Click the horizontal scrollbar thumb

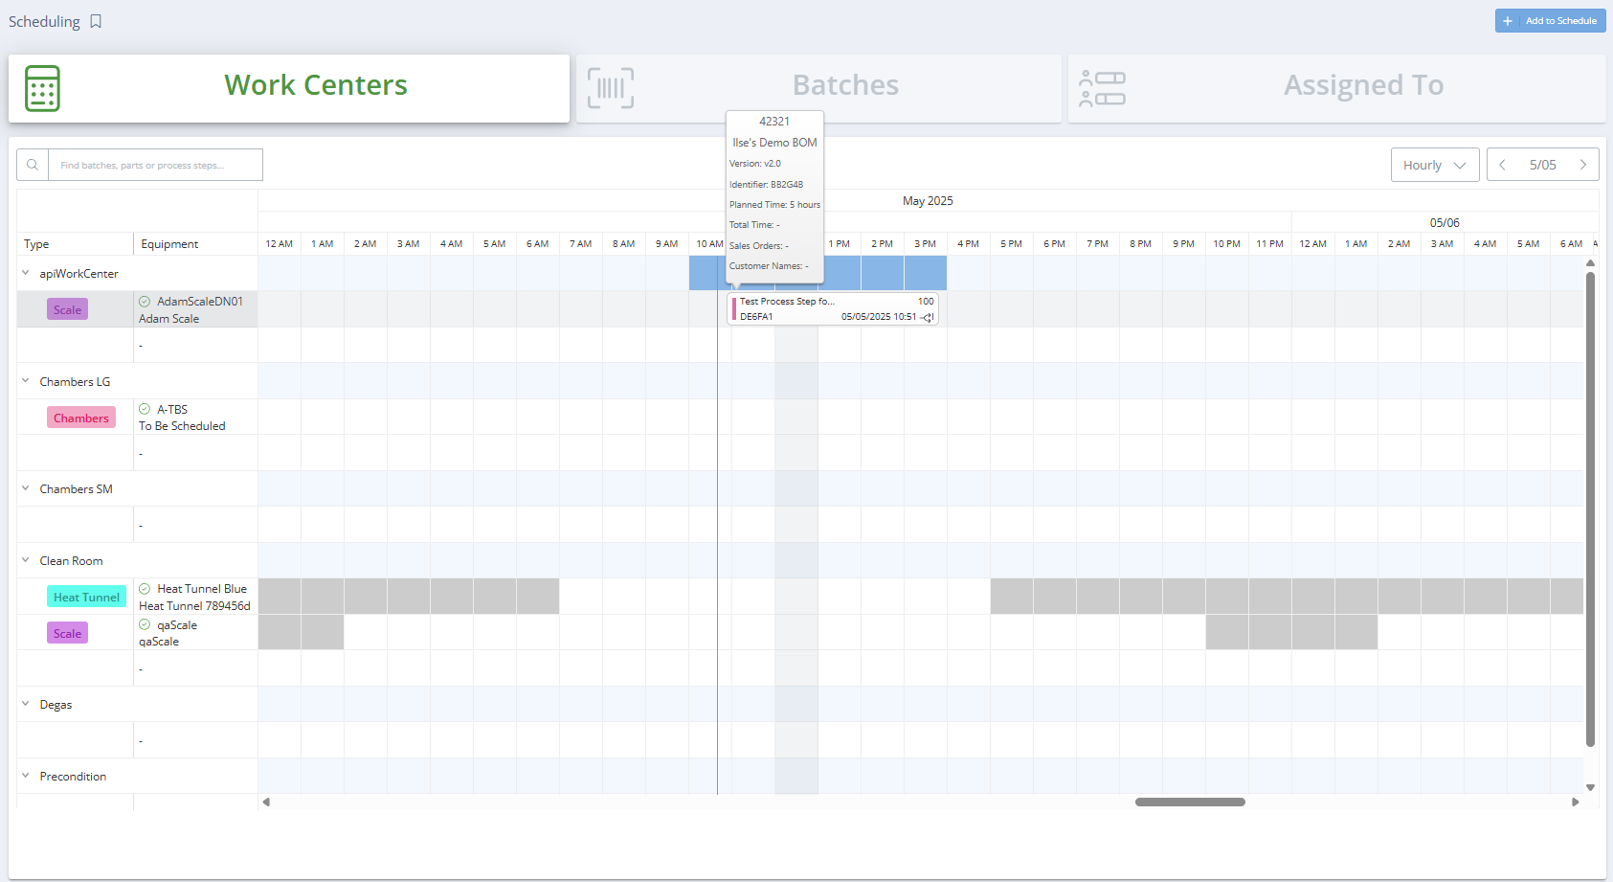click(x=1190, y=803)
